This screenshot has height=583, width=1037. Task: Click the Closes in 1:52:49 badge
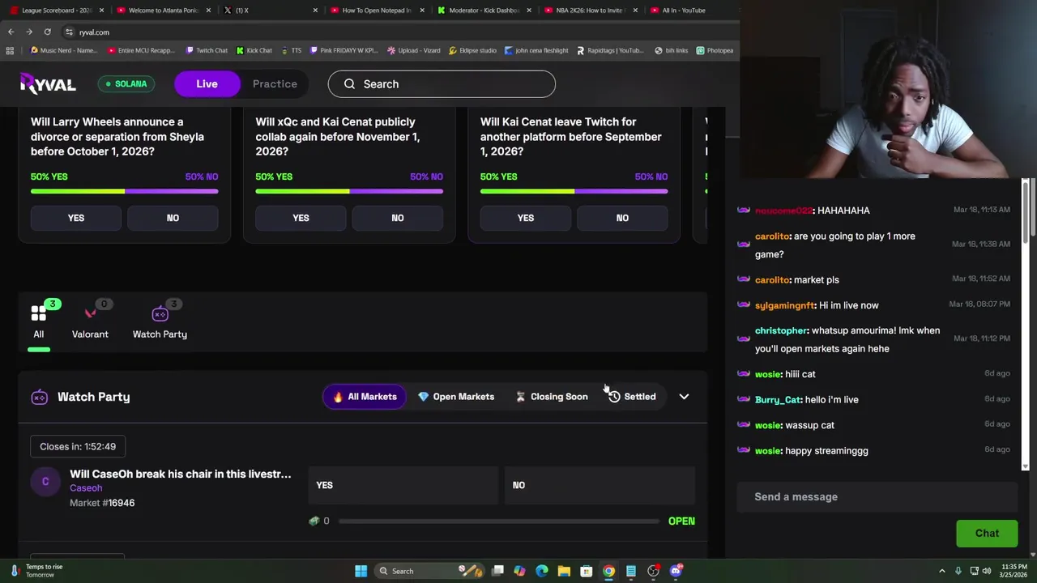click(x=78, y=446)
